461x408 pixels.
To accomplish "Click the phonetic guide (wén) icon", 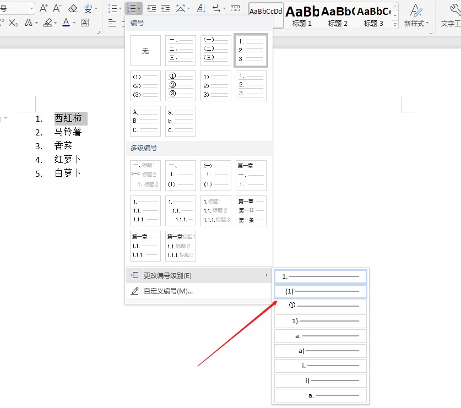I will tap(88, 8).
